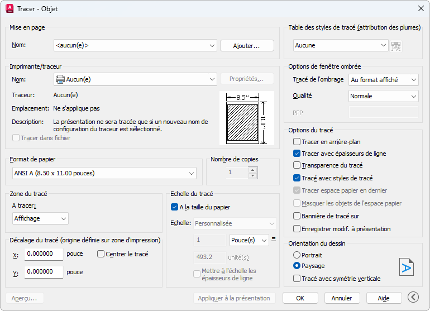Click the Annuler button
This screenshot has width=430, height=311.
click(342, 298)
